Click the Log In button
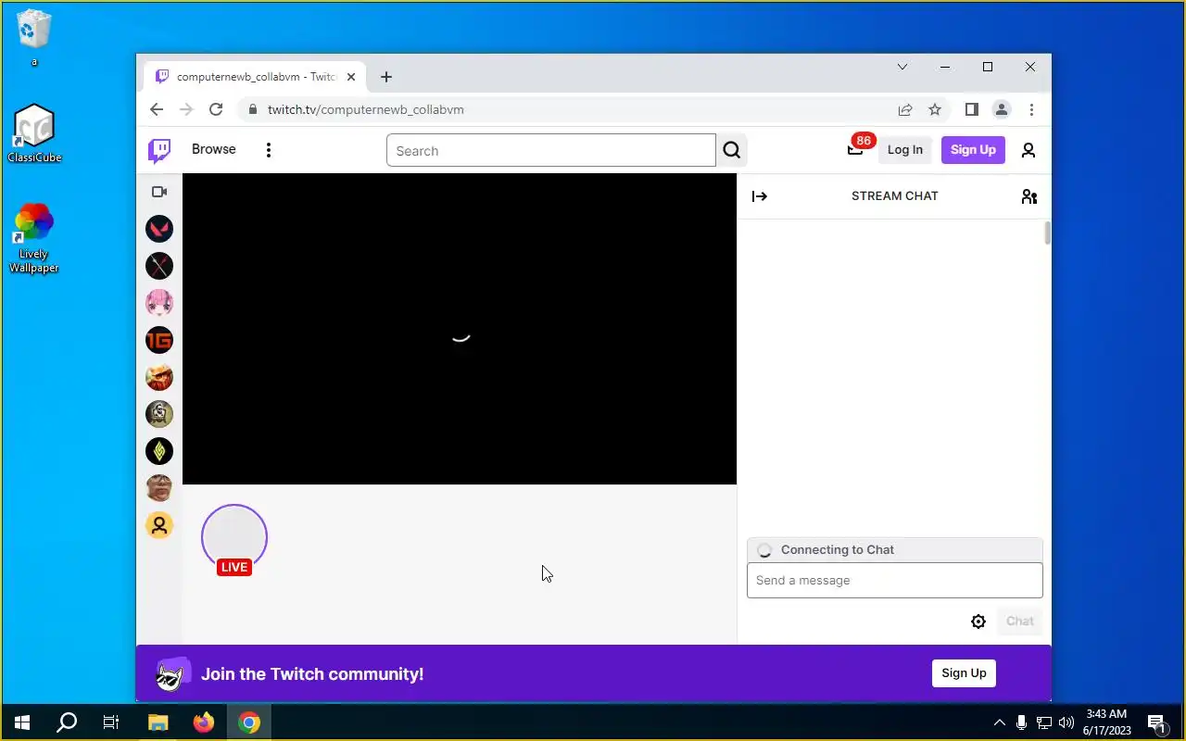 pos(905,150)
